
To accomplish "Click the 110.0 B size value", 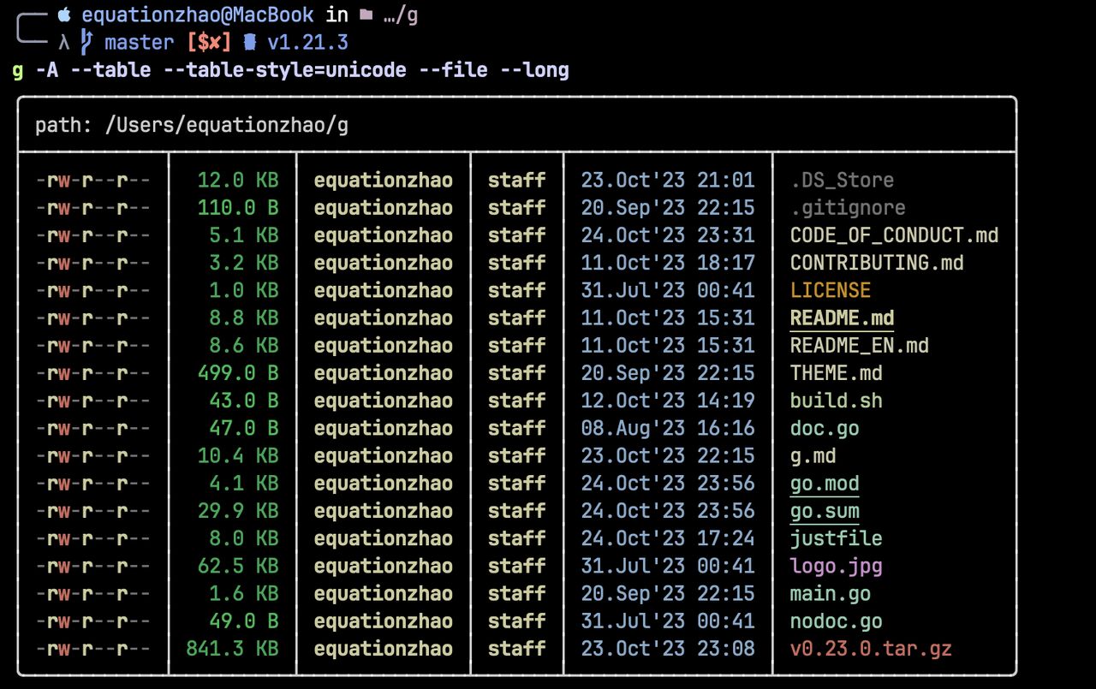I will click(x=238, y=208).
